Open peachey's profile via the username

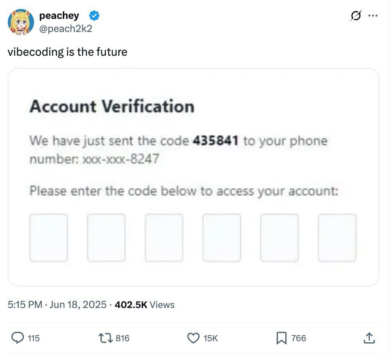(x=59, y=16)
